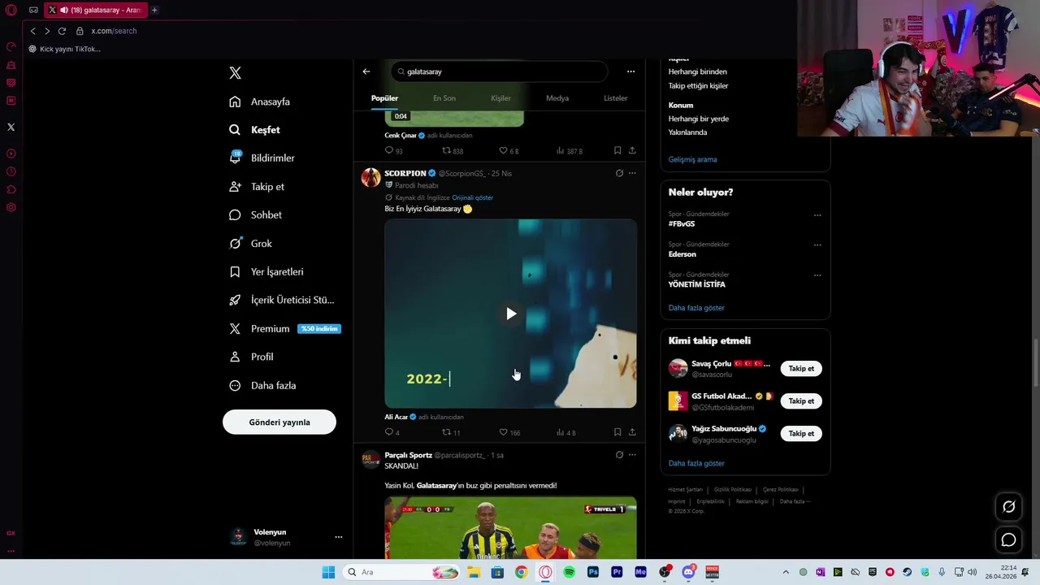Open more options for #FBvGS trend
This screenshot has height=585, width=1040.
817,215
